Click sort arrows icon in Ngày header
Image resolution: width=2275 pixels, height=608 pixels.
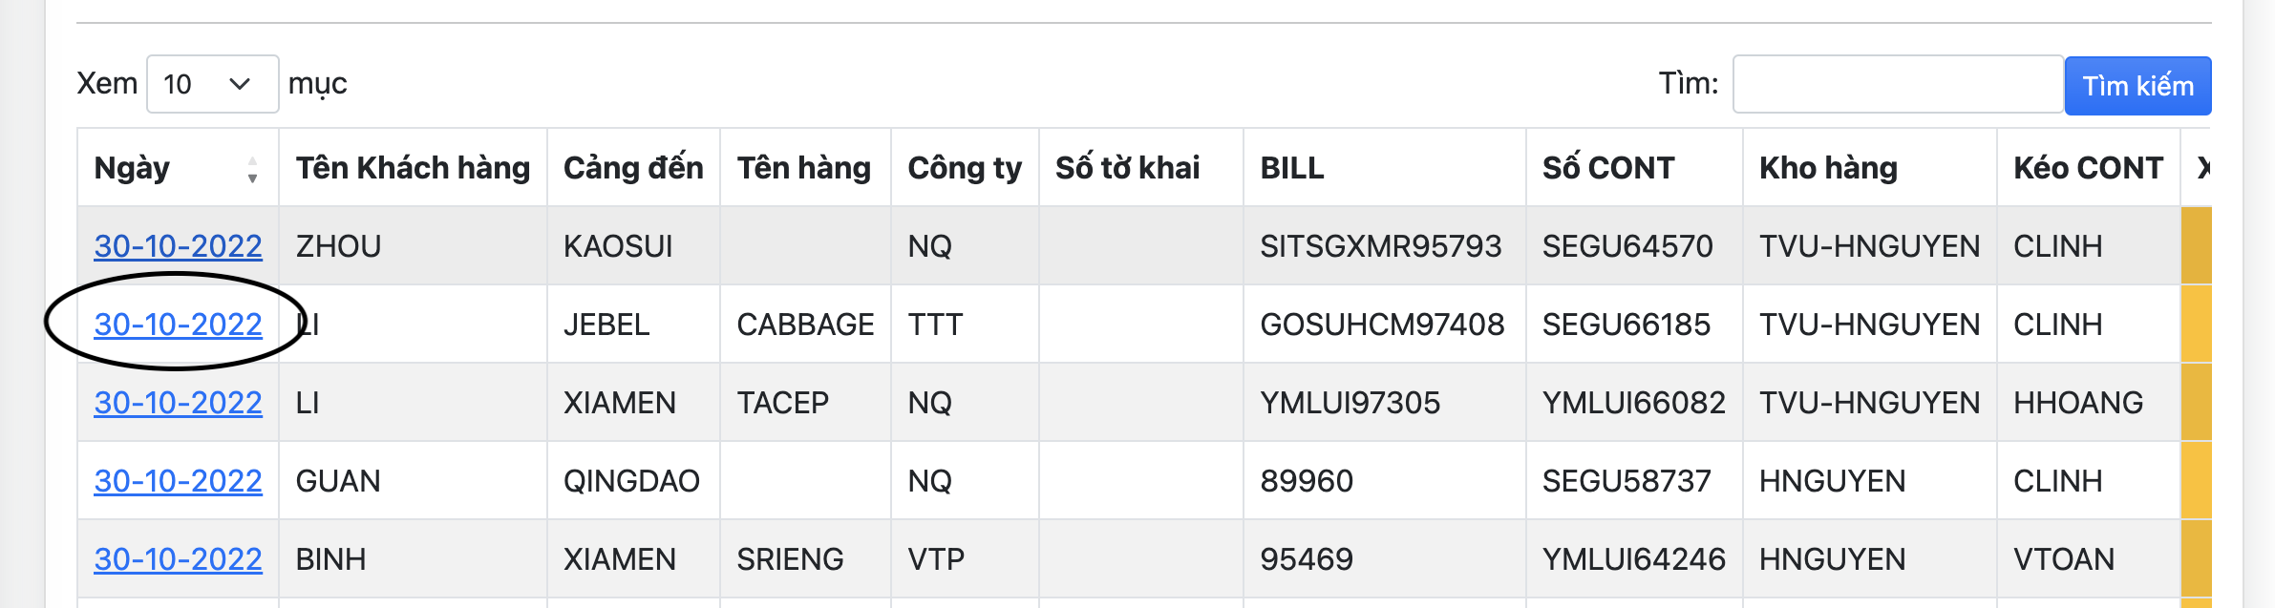(x=252, y=170)
